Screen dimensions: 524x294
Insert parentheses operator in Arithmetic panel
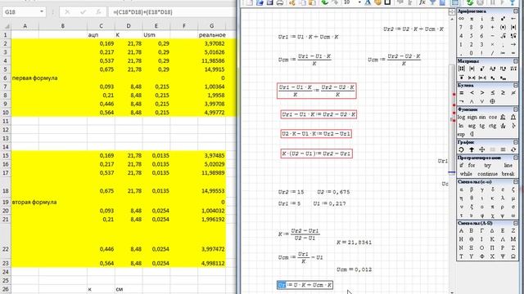(503, 27)
